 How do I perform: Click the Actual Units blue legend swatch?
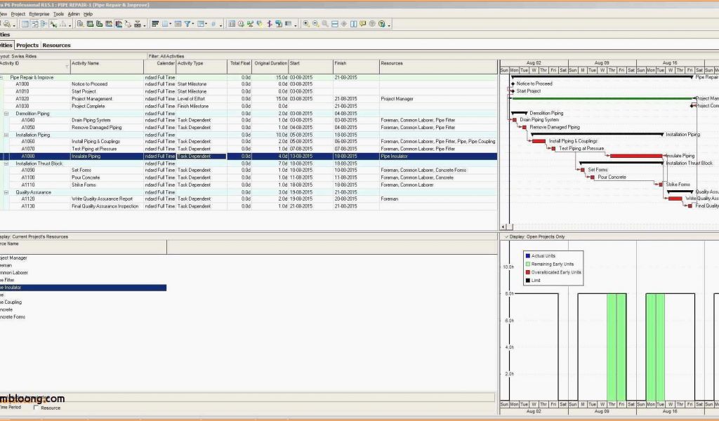[528, 255]
